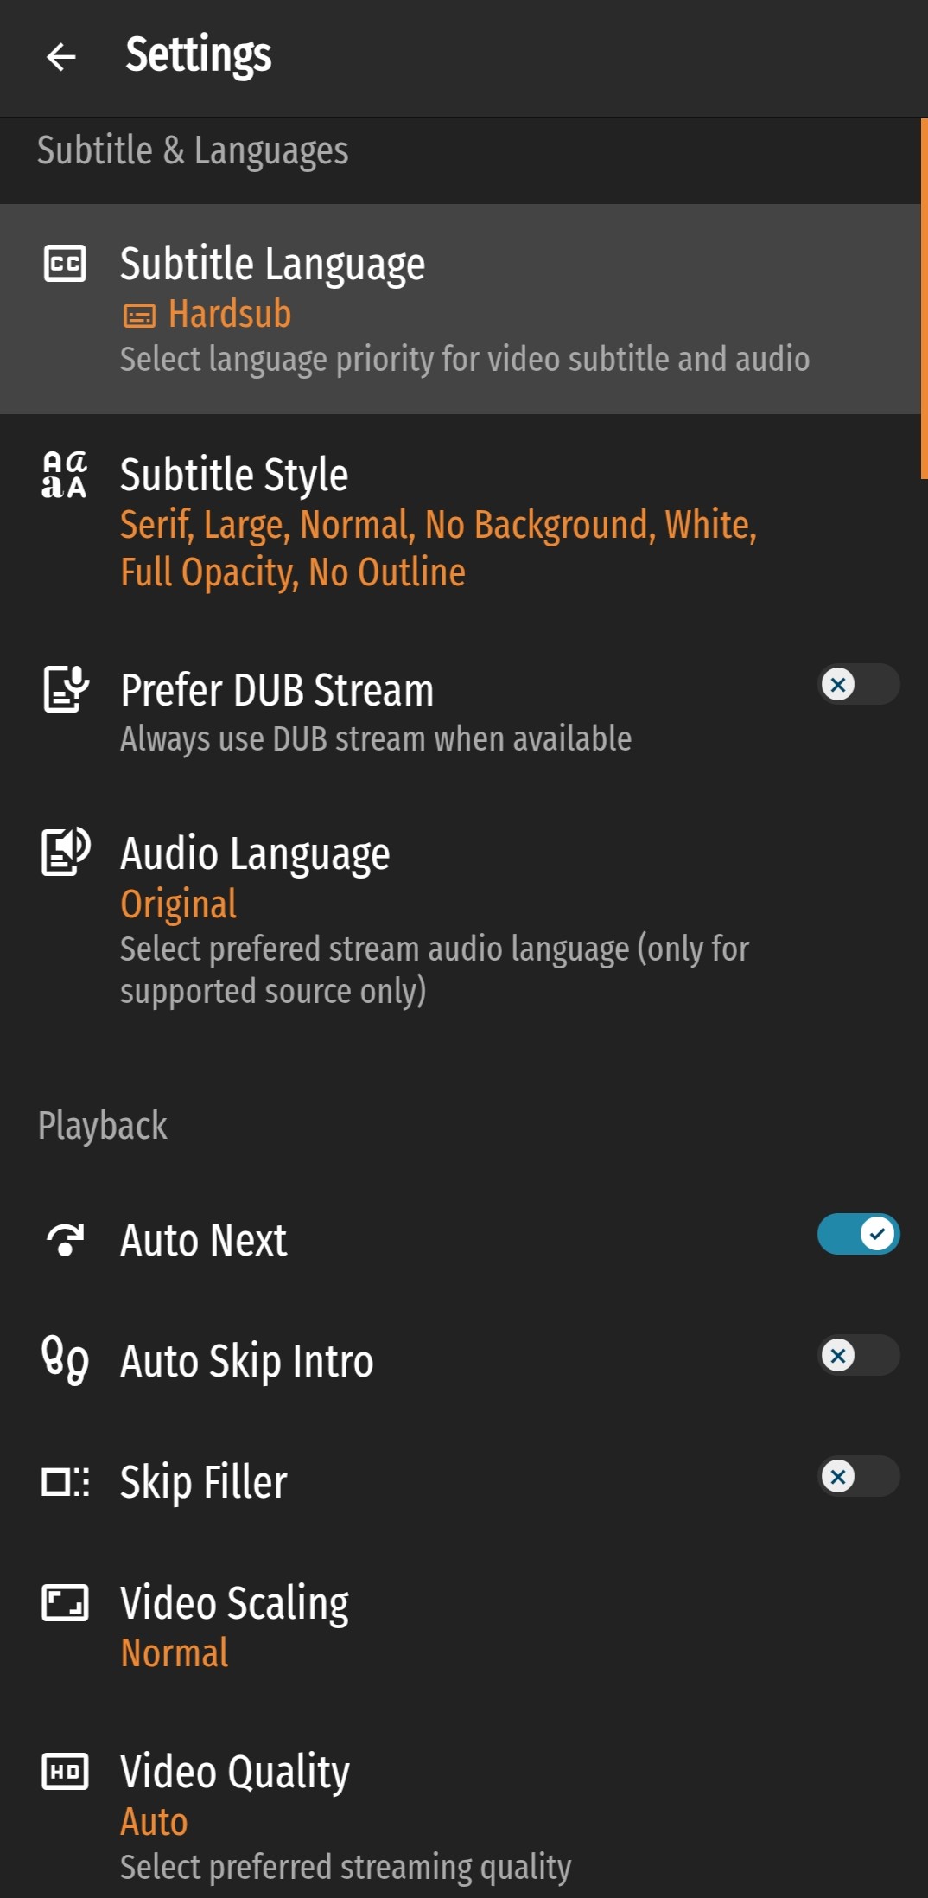Tap the Video Scaling frame icon
This screenshot has height=1898, width=928.
(66, 1602)
